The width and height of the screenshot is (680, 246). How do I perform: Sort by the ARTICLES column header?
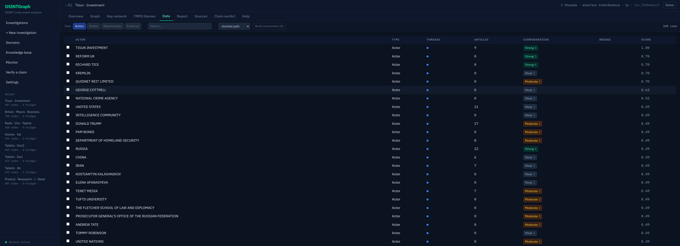[481, 40]
